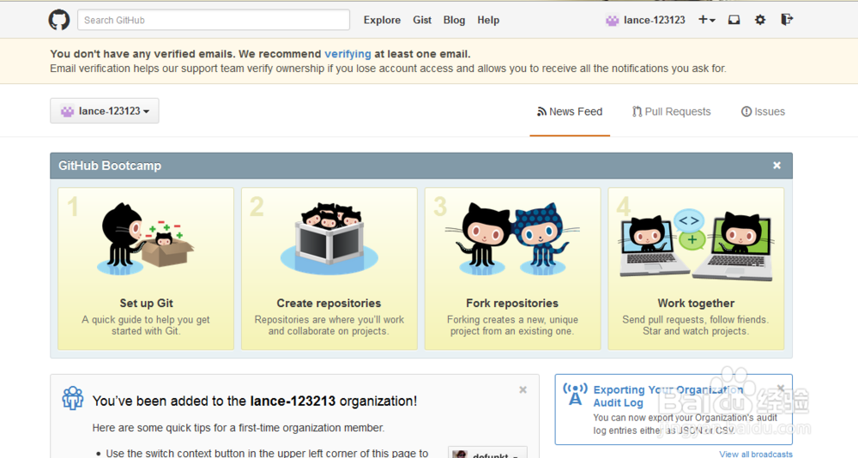The height and width of the screenshot is (458, 858).
Task: Expand the plus create-new dropdown
Action: pyautogui.click(x=706, y=21)
